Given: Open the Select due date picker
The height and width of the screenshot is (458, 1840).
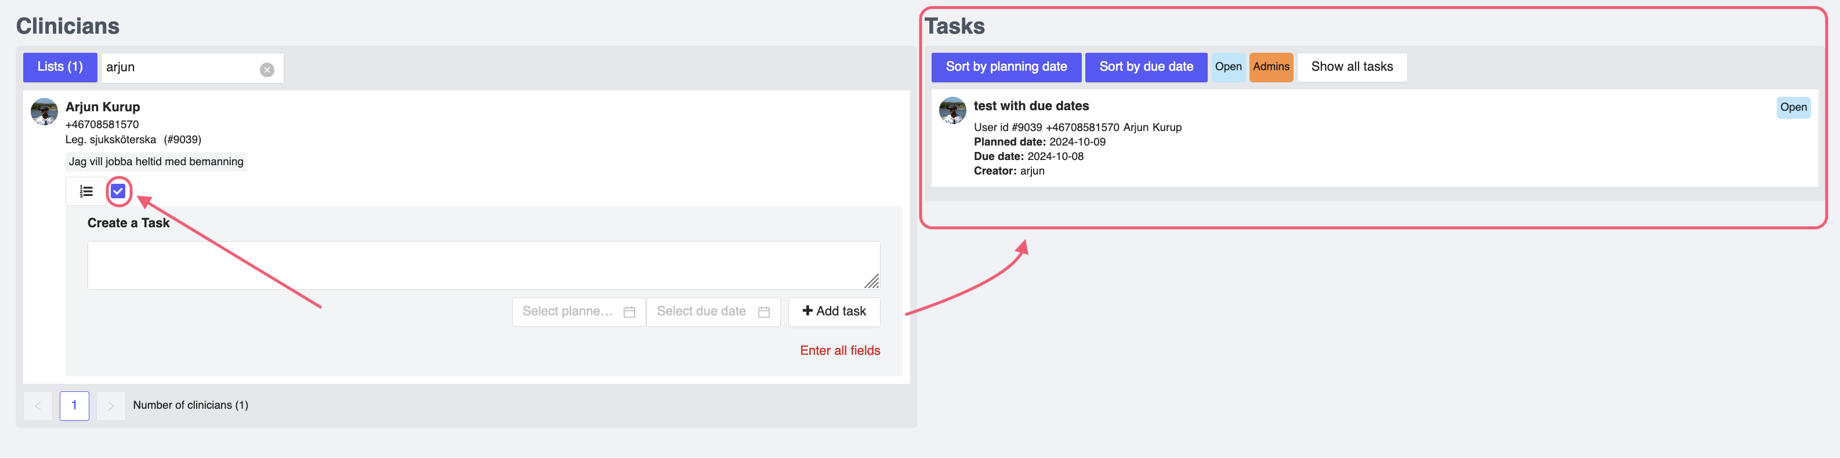Looking at the screenshot, I should [x=713, y=312].
